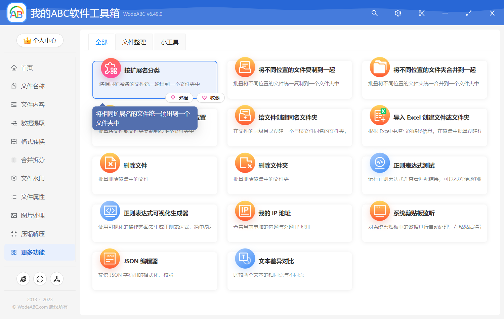
Task: Open the JSON 编辑器 icon
Action: [x=110, y=259]
